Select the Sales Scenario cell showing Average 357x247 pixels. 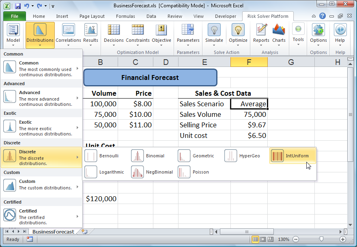249,104
